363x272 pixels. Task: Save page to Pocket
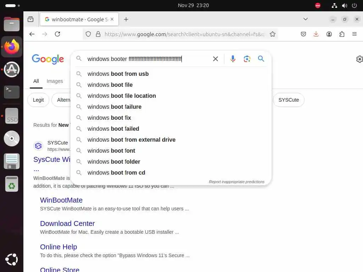point(303,34)
